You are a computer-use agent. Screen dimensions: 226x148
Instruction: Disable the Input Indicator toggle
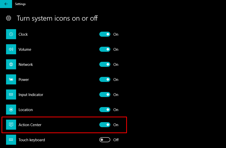(x=105, y=95)
